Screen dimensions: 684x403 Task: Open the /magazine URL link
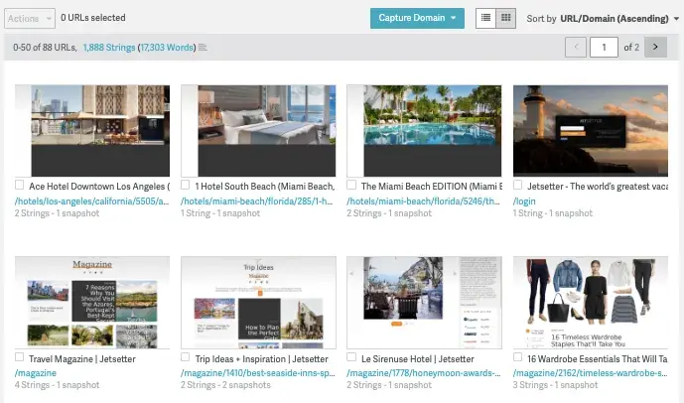click(x=36, y=373)
